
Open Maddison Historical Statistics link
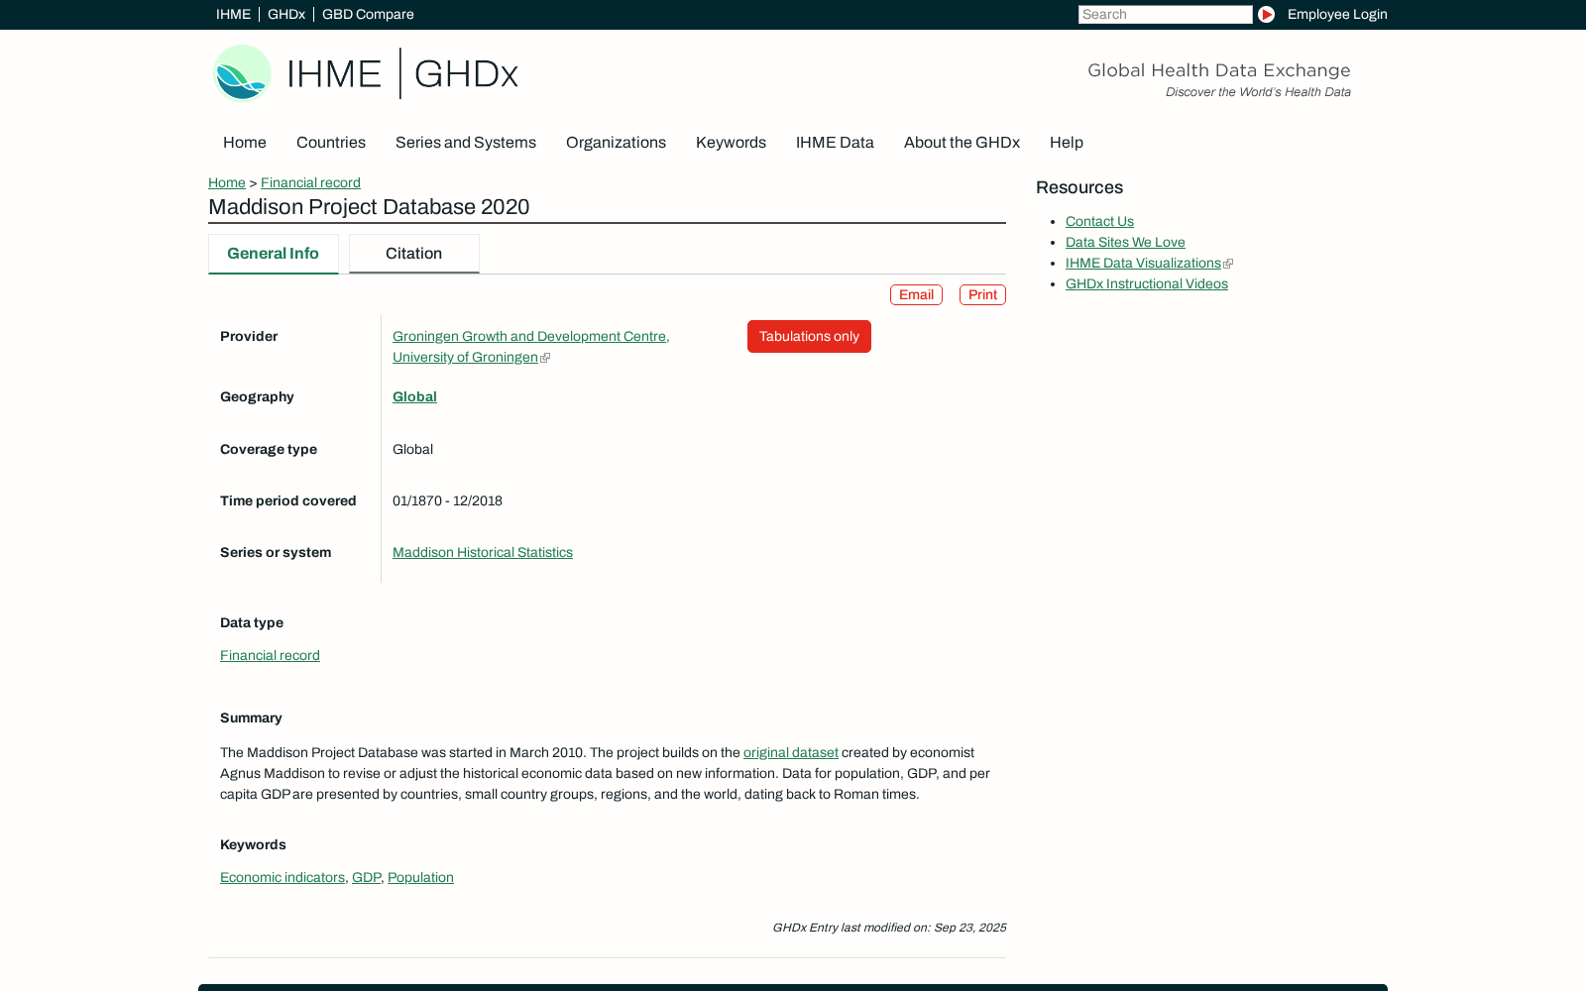tap(483, 552)
